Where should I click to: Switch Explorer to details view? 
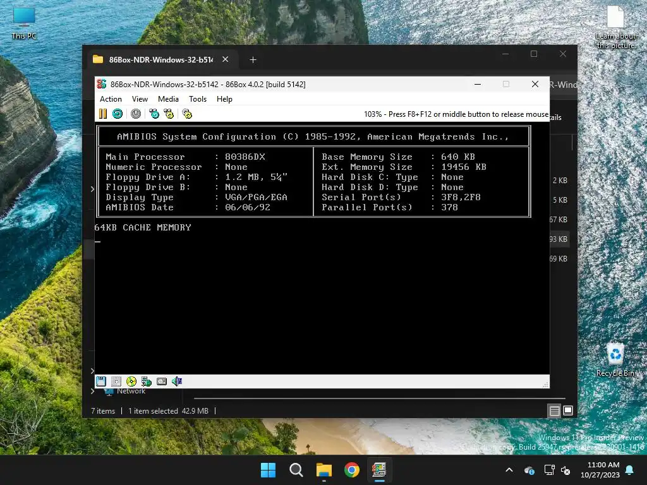pyautogui.click(x=554, y=410)
